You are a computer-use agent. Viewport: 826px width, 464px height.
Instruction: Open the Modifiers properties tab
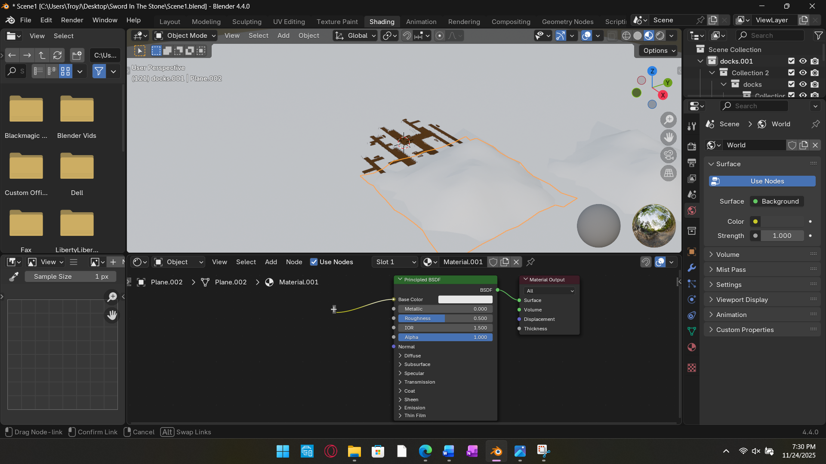click(692, 268)
